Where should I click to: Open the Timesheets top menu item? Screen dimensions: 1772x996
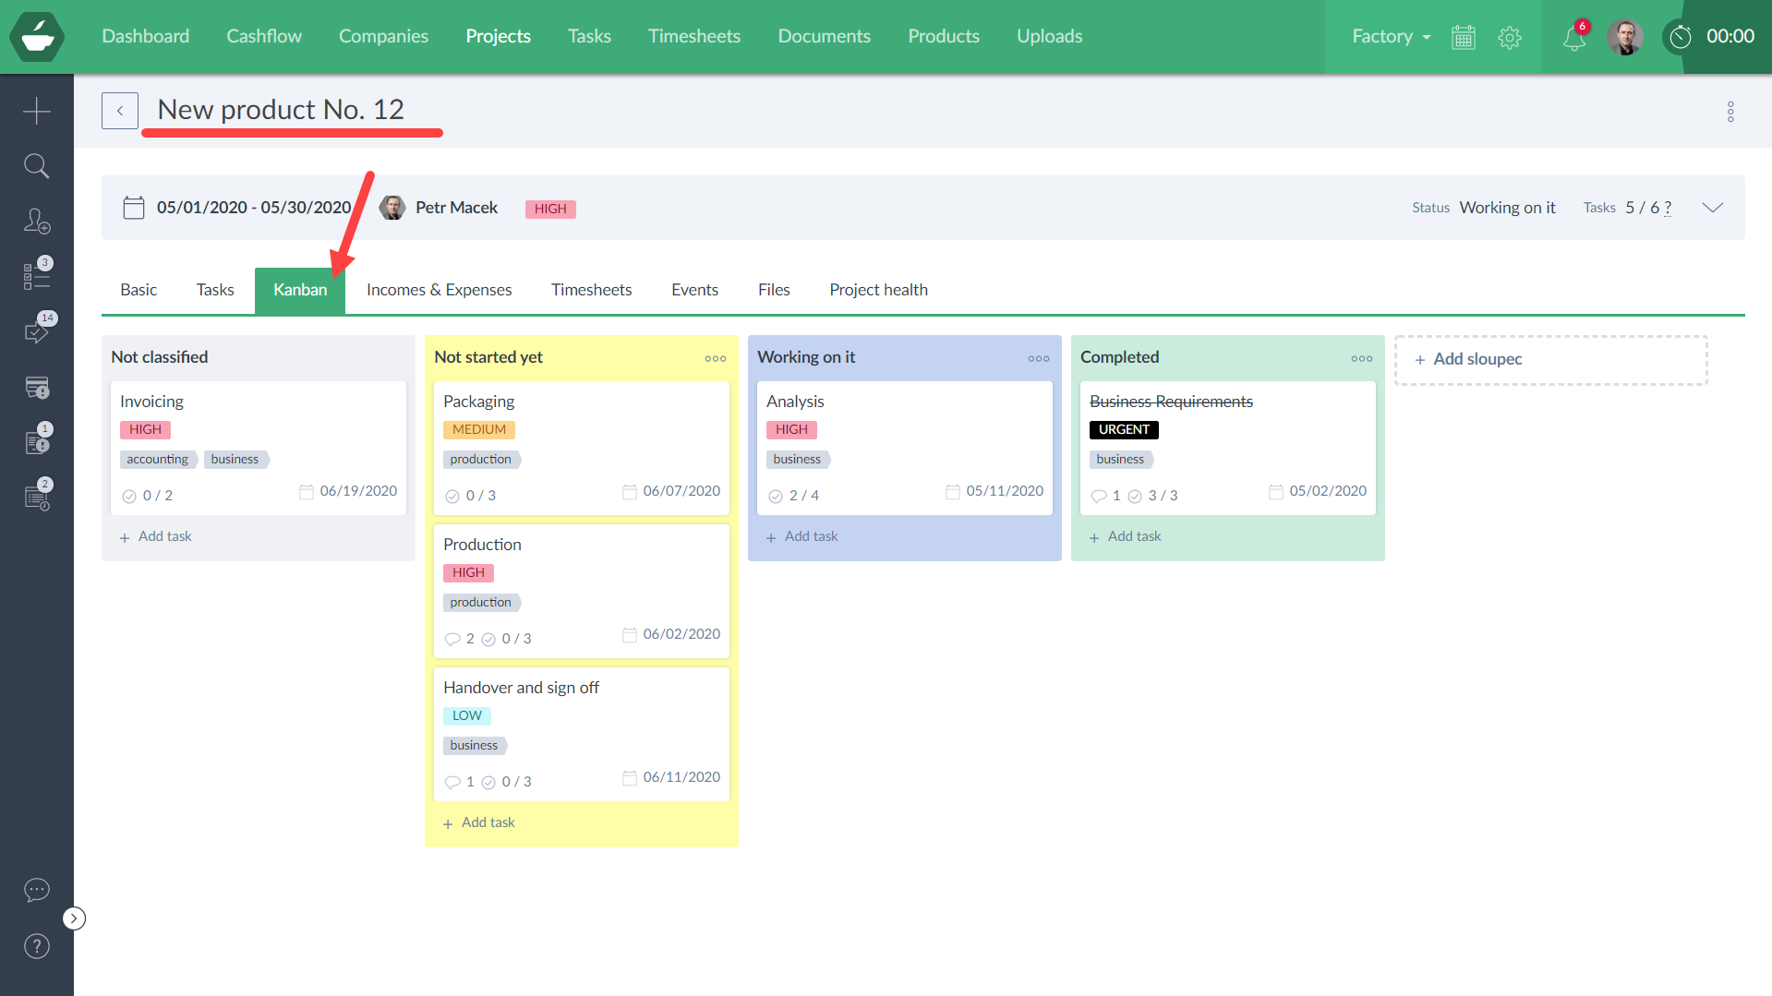pyautogui.click(x=693, y=36)
